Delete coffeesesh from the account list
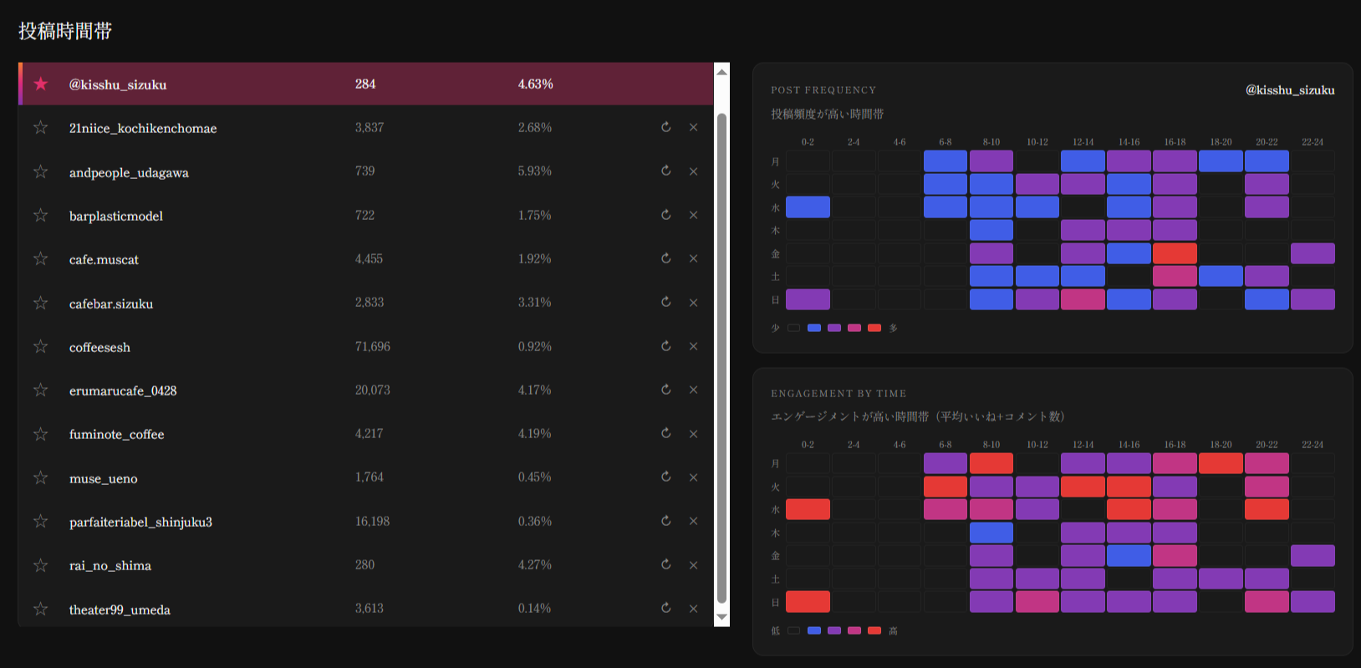This screenshot has width=1361, height=668. (693, 346)
